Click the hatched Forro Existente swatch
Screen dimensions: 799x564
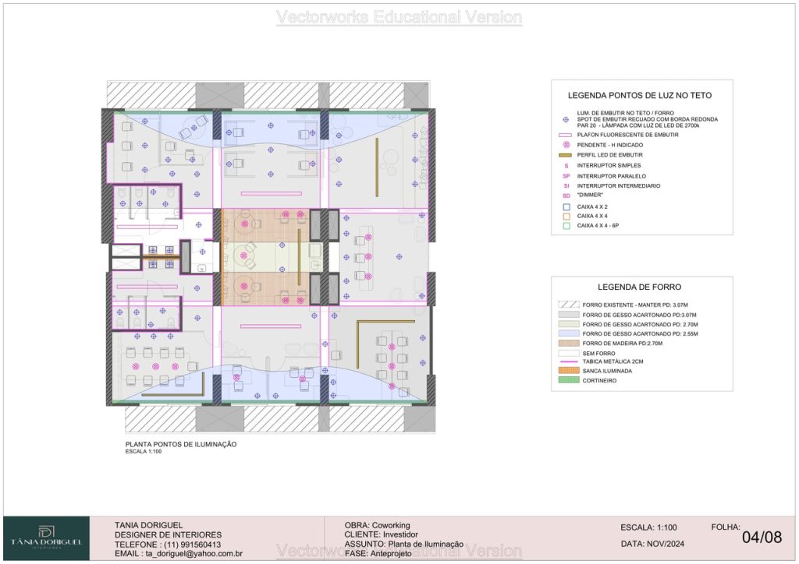point(566,305)
